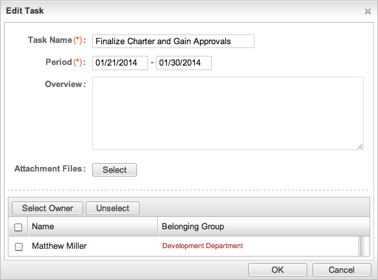Click the Edit Task title bar
This screenshot has width=378, height=280.
tap(183, 11)
